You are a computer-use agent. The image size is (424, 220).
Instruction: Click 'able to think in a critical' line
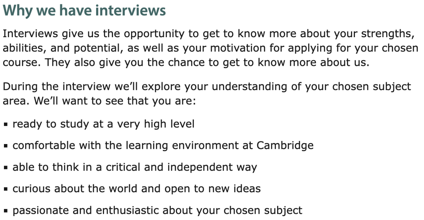tap(135, 167)
